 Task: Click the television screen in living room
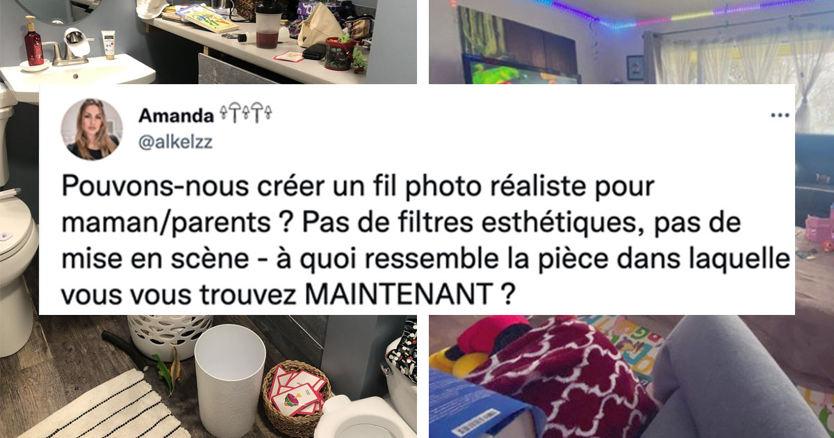tap(520, 70)
